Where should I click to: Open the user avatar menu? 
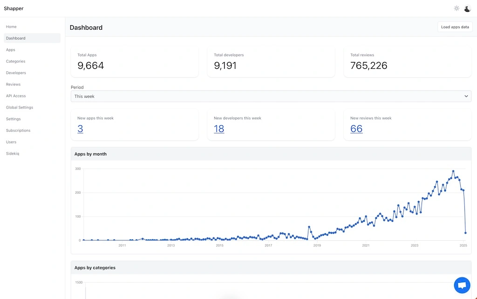[467, 8]
